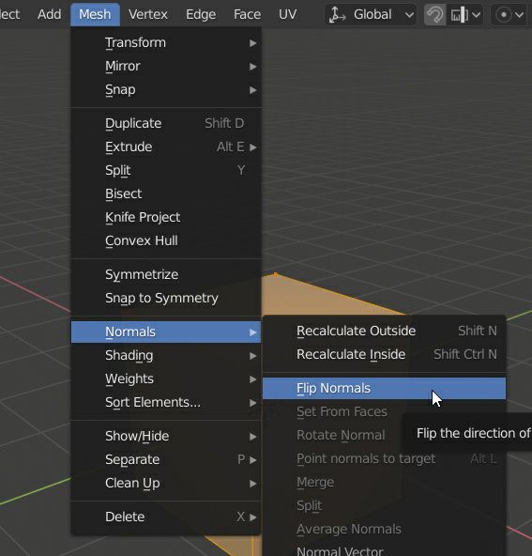Open the Add menu
The height and width of the screenshot is (556, 532).
click(49, 14)
